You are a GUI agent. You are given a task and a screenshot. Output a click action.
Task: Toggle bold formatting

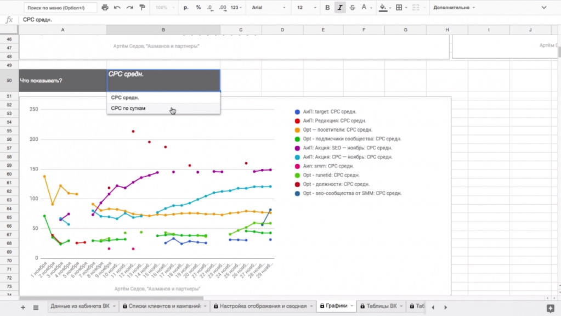327,8
